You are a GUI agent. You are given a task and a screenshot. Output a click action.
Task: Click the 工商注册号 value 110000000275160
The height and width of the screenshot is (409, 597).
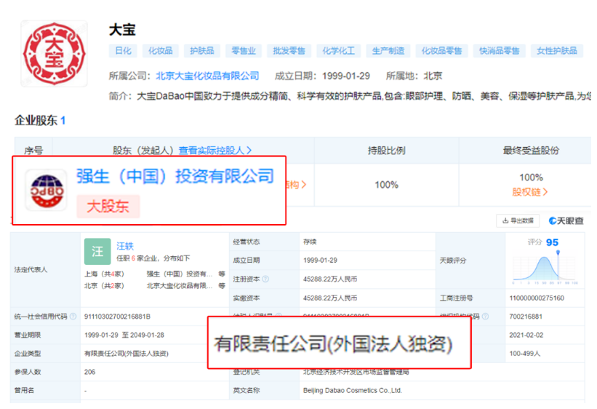537,298
